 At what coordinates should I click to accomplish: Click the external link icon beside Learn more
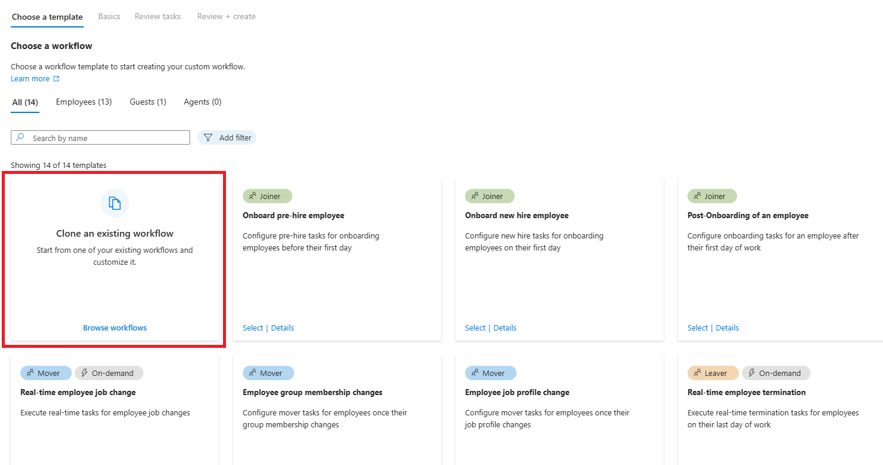tap(56, 79)
